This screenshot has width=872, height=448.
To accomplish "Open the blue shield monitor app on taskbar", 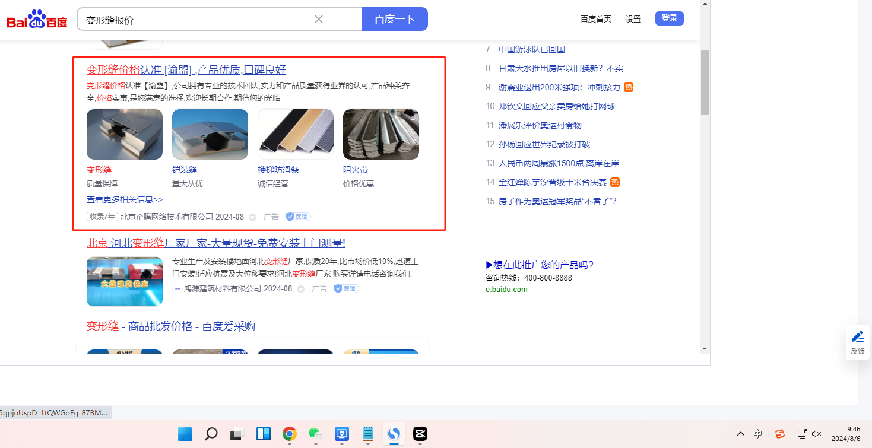I will tap(341, 434).
